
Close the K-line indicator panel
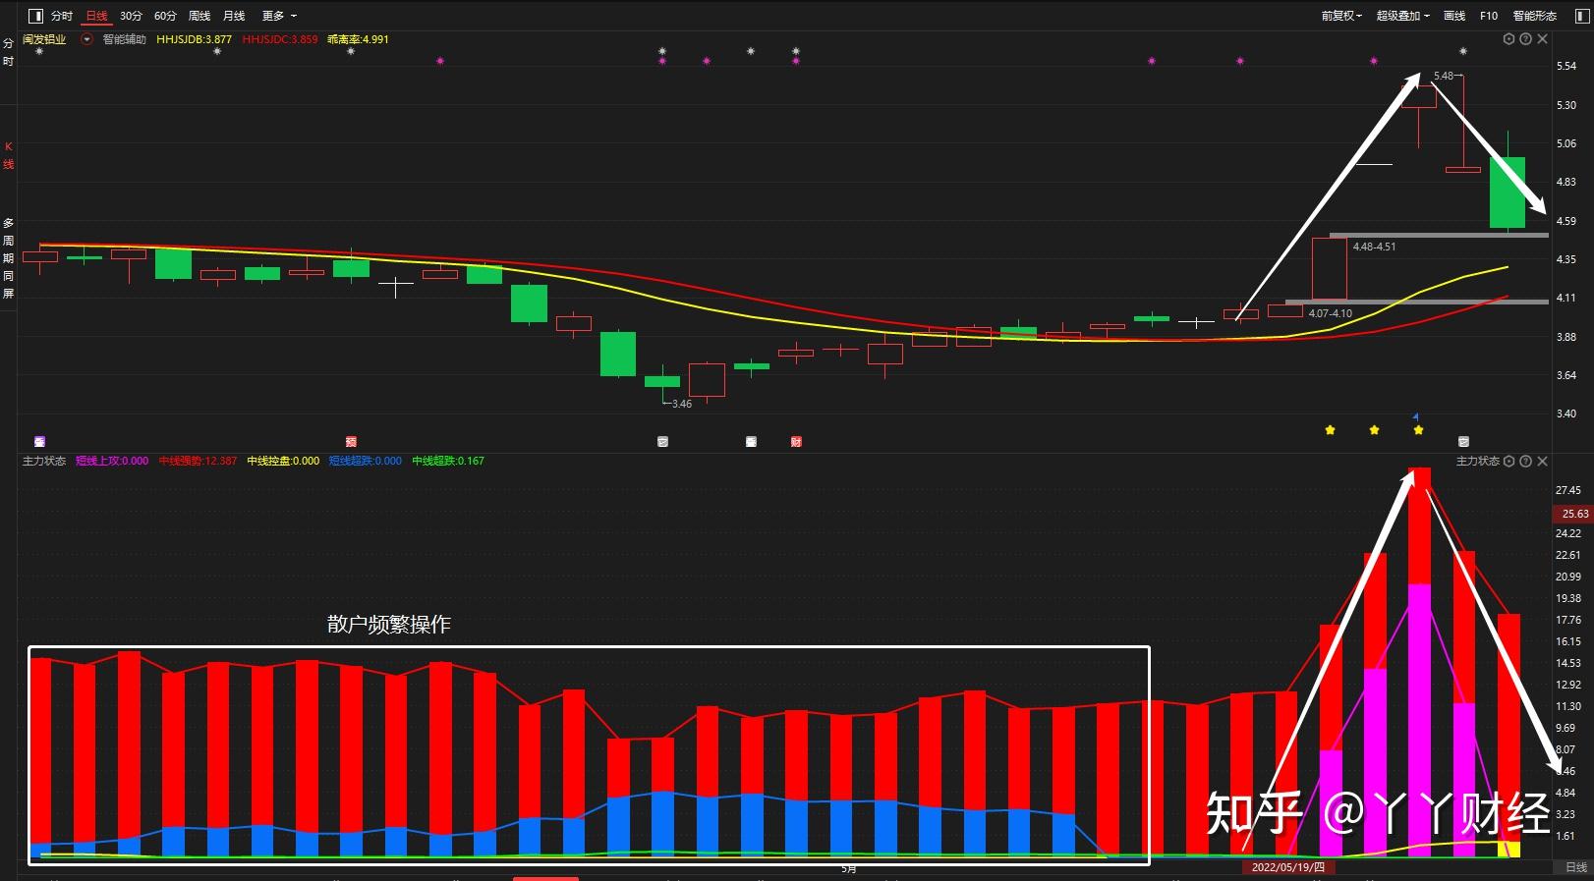(1542, 39)
